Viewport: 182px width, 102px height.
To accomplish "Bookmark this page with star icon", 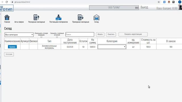I will coord(159,2).
